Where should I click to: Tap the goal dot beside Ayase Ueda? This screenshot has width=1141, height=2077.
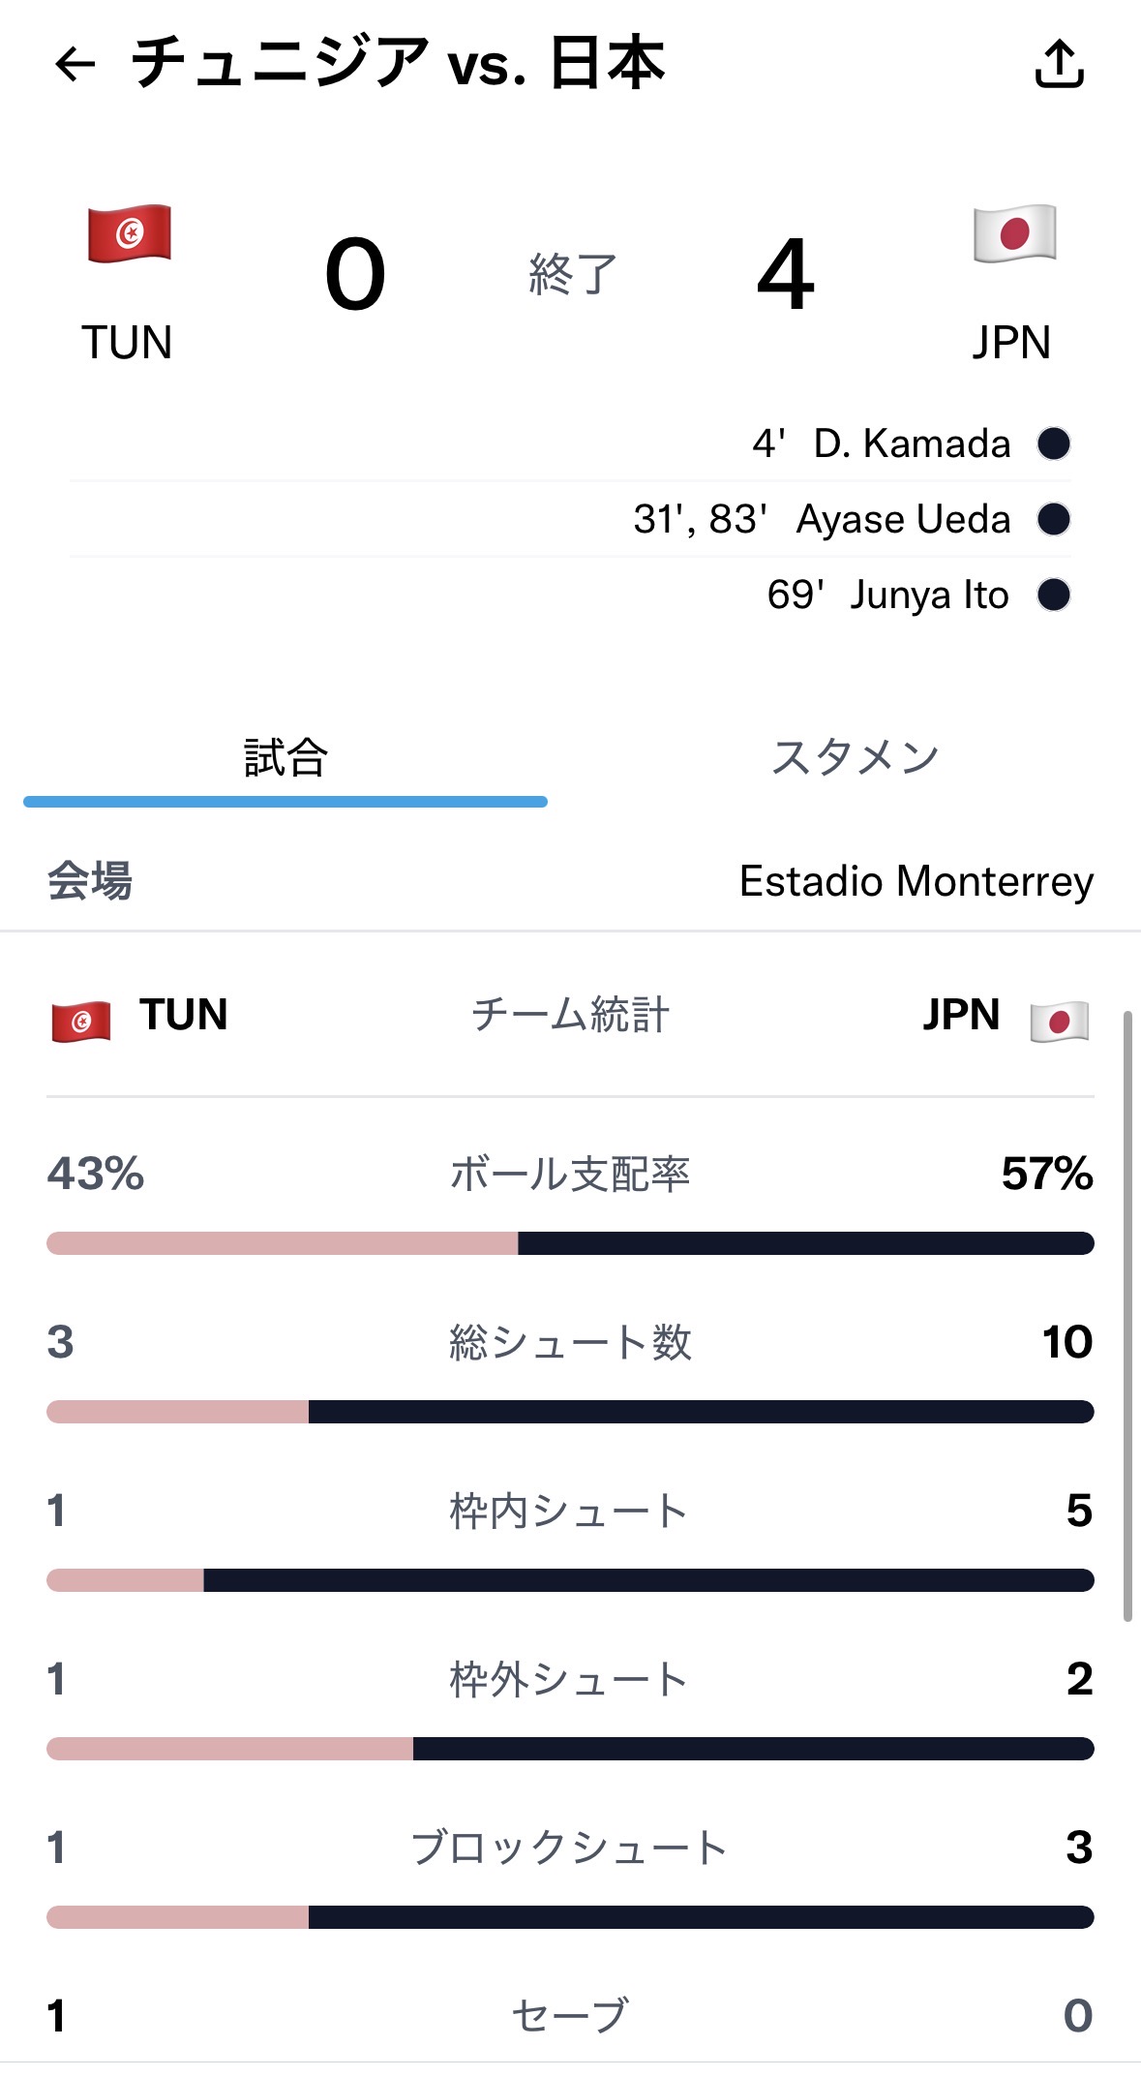click(x=1054, y=519)
